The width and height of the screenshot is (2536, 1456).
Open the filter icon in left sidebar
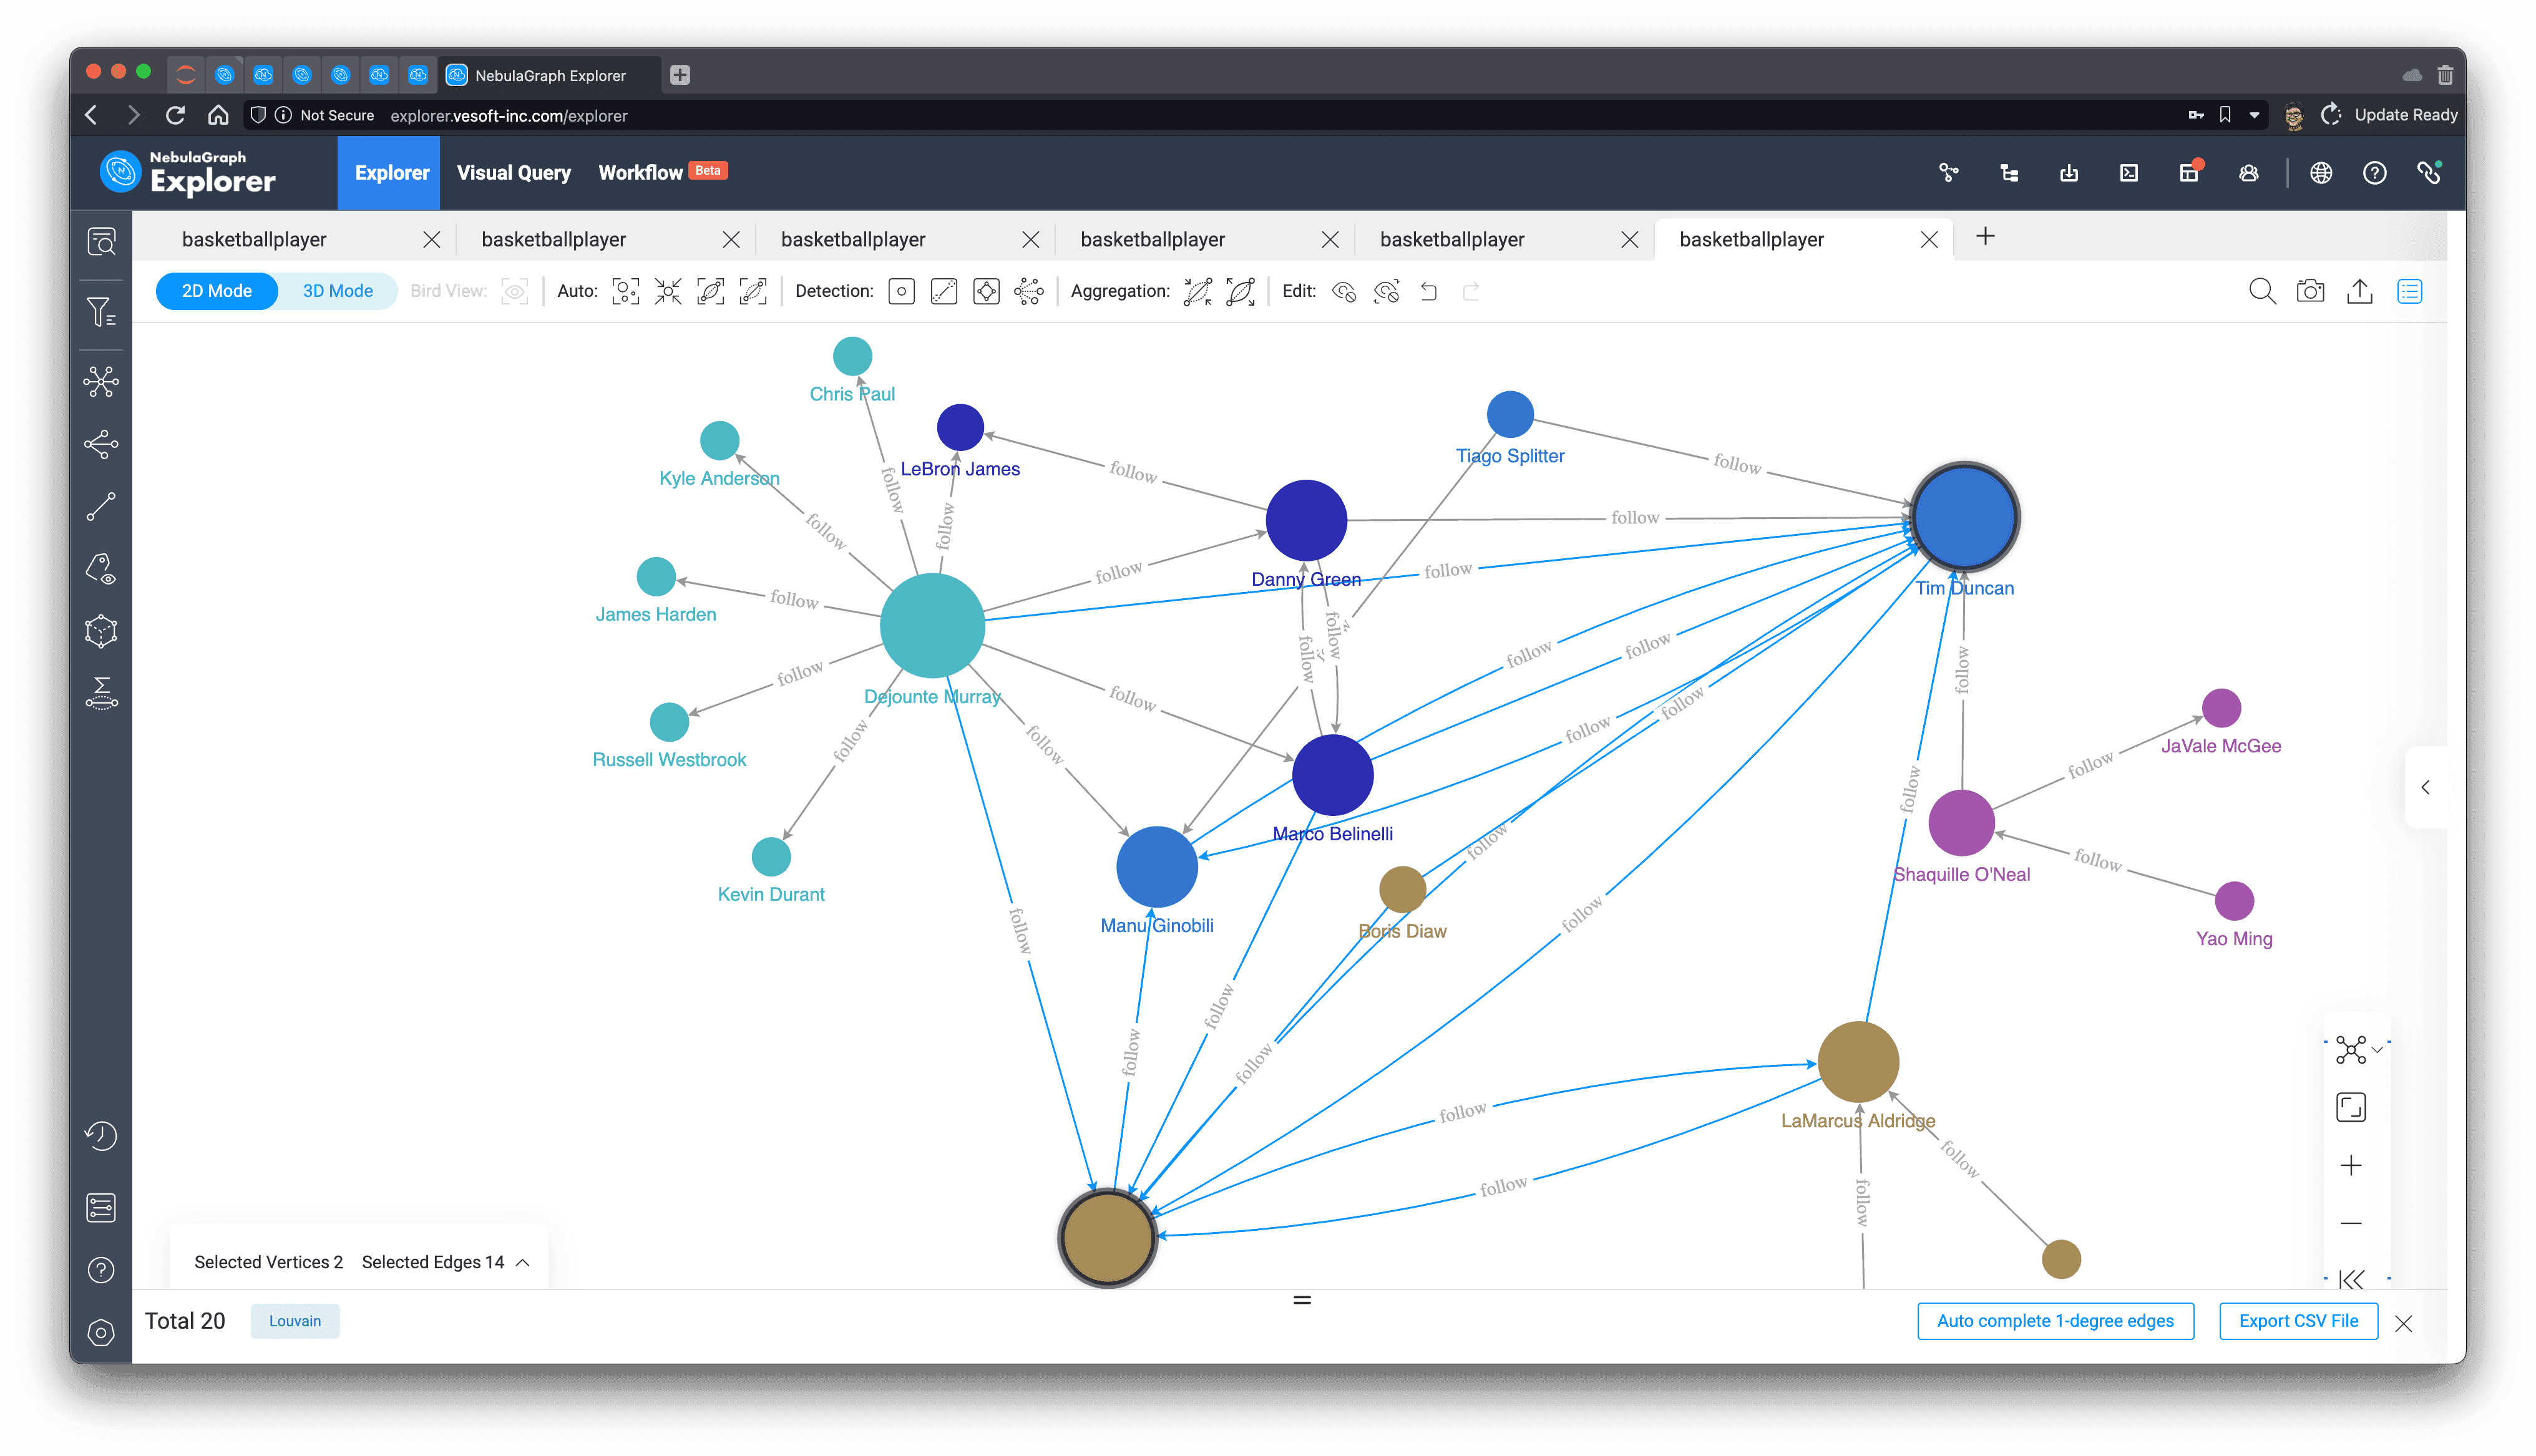(x=101, y=313)
